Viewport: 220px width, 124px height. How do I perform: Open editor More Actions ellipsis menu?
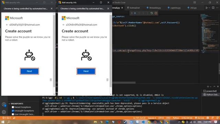click(x=218, y=8)
